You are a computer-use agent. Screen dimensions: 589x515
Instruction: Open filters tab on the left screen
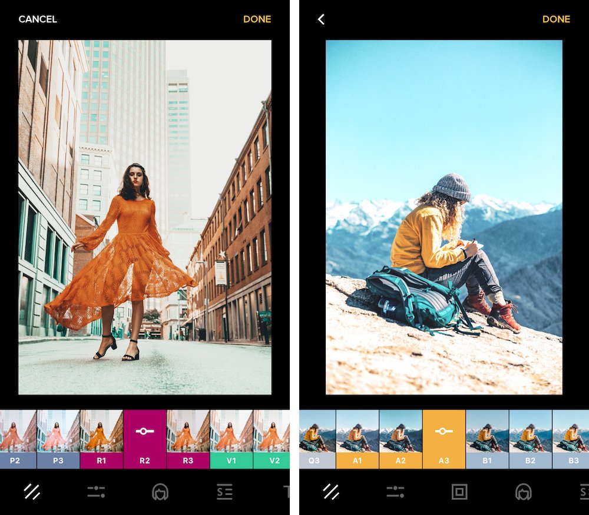tap(32, 491)
